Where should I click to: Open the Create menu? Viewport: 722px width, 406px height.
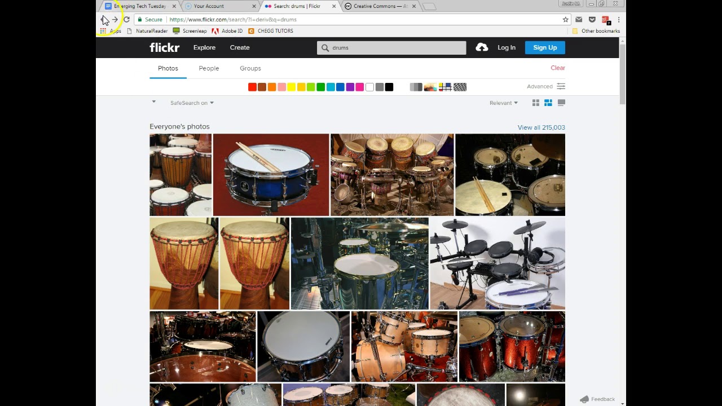(240, 47)
